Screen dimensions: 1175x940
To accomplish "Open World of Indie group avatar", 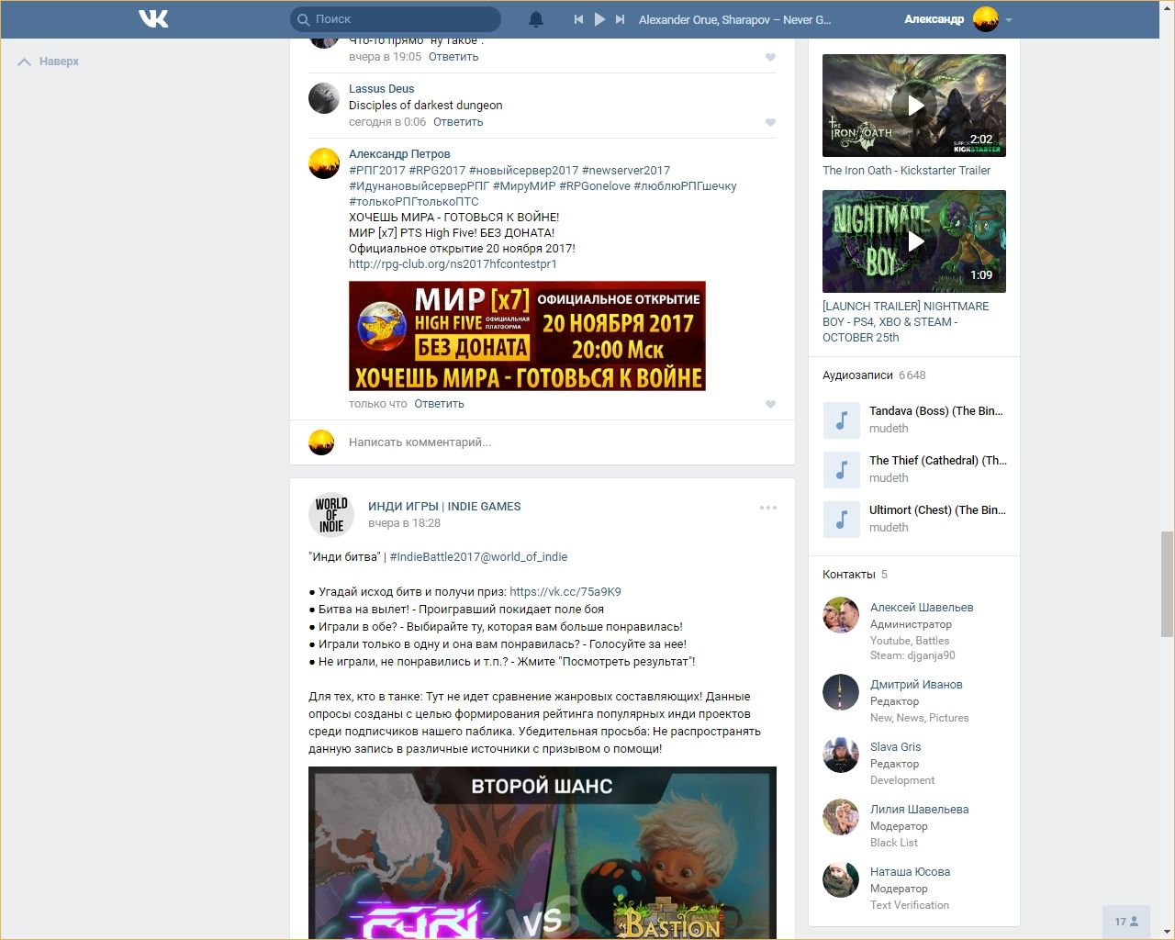I will pos(331,514).
